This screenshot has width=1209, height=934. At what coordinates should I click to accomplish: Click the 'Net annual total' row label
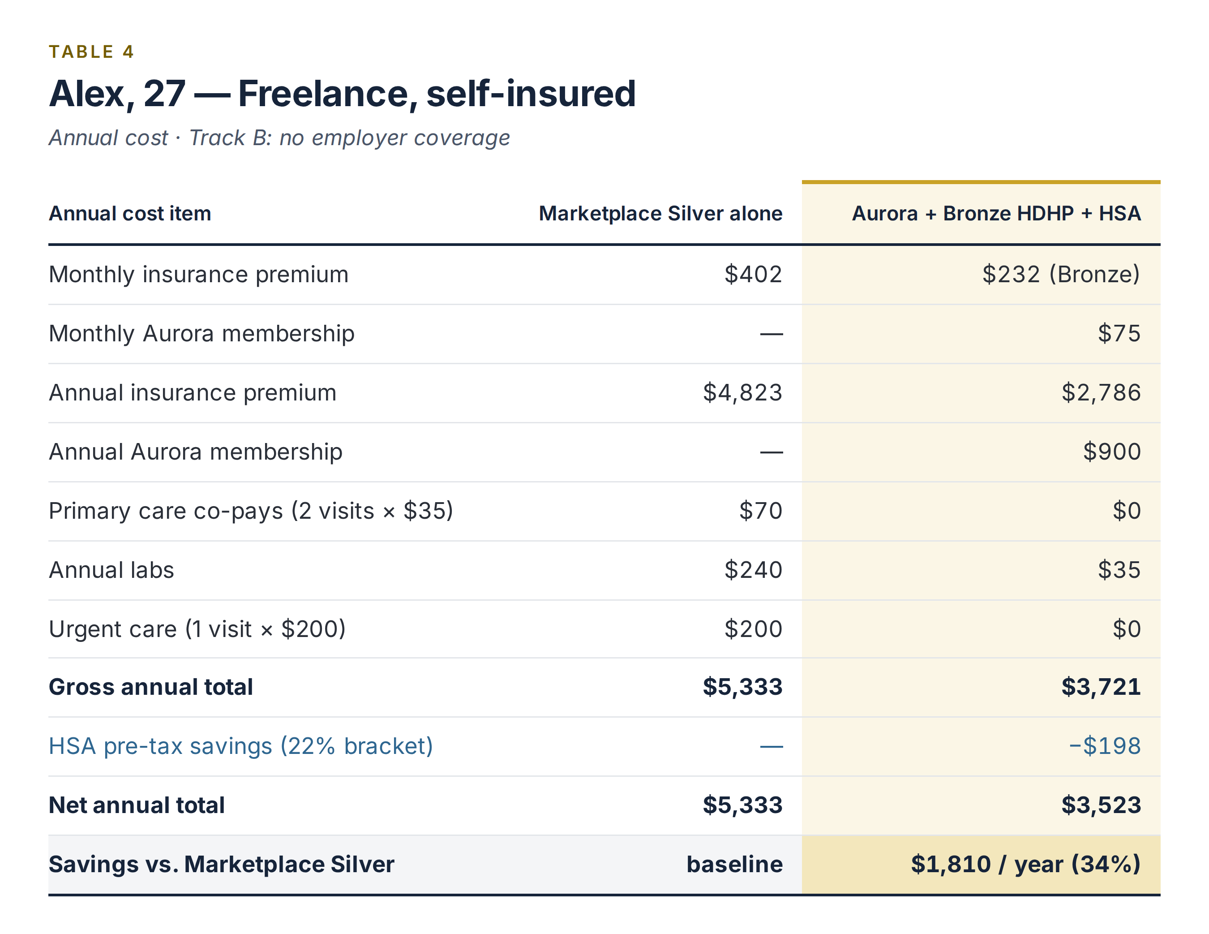click(137, 805)
